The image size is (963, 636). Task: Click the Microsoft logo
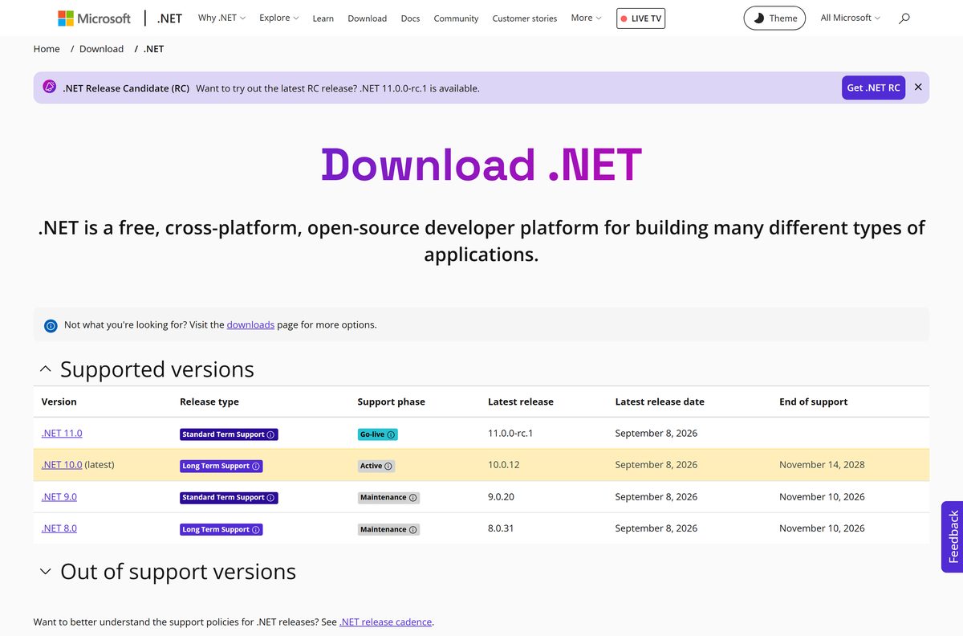(94, 18)
